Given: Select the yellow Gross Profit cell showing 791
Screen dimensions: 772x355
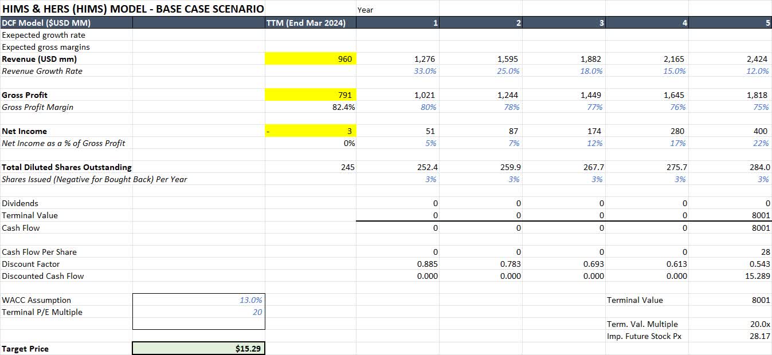Looking at the screenshot, I should (x=310, y=95).
